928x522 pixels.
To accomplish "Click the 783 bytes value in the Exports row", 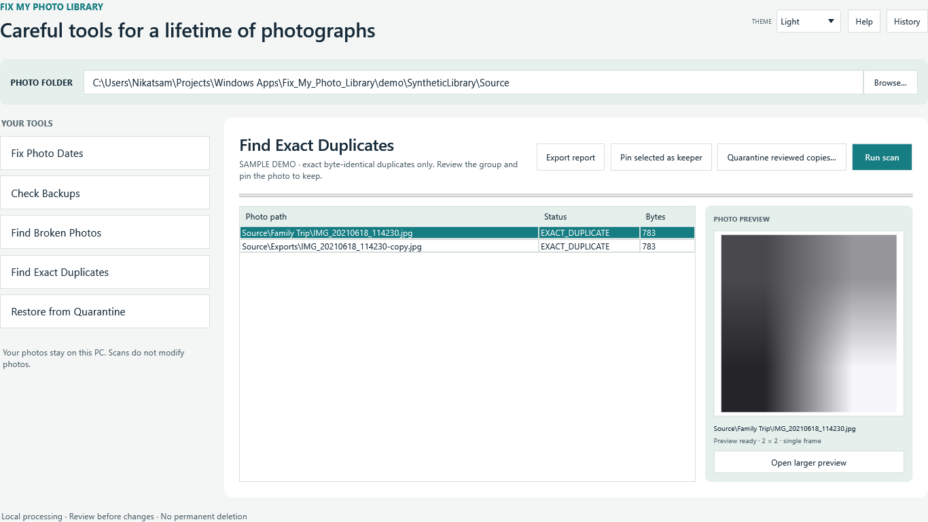I will click(649, 246).
